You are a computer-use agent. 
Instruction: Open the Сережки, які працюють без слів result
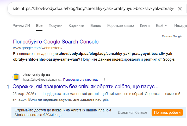tap(86, 86)
